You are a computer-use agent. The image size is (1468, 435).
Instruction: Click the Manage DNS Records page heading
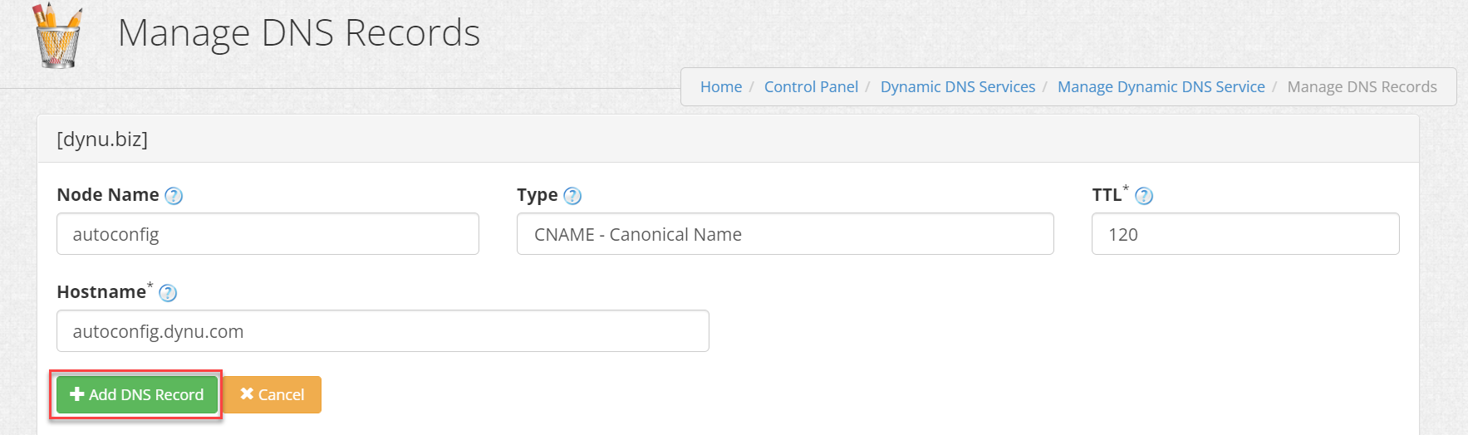point(299,33)
